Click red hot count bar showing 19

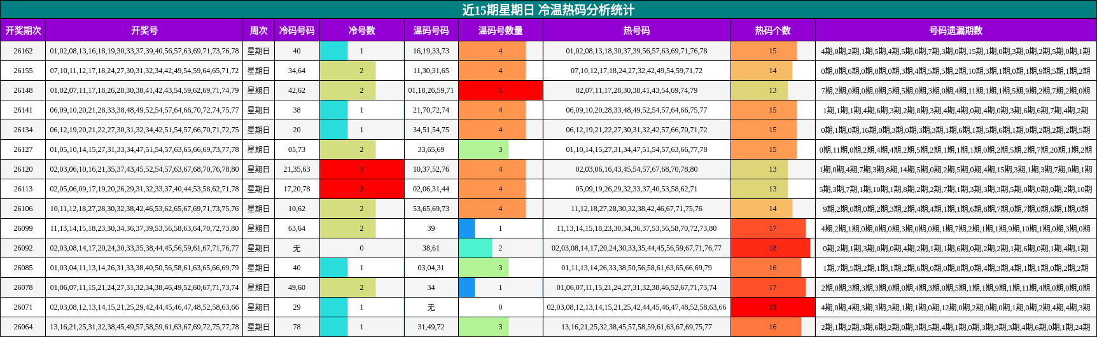click(x=772, y=307)
